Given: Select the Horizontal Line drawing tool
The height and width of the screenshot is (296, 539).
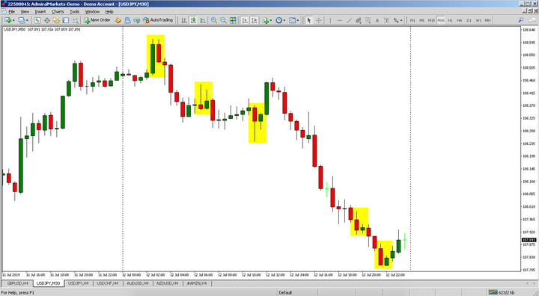Looking at the screenshot, I should (x=340, y=20).
